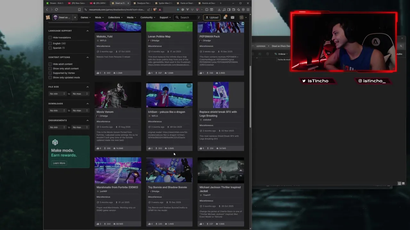Close the Dead as Disco game chip
Image resolution: width=410 pixels, height=230 pixels.
(x=75, y=17)
